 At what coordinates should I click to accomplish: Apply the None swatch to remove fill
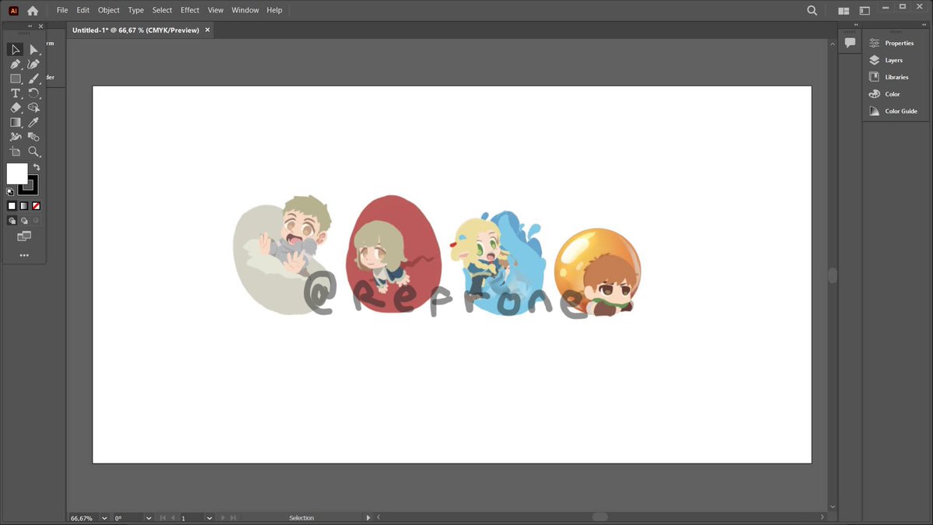click(x=35, y=205)
